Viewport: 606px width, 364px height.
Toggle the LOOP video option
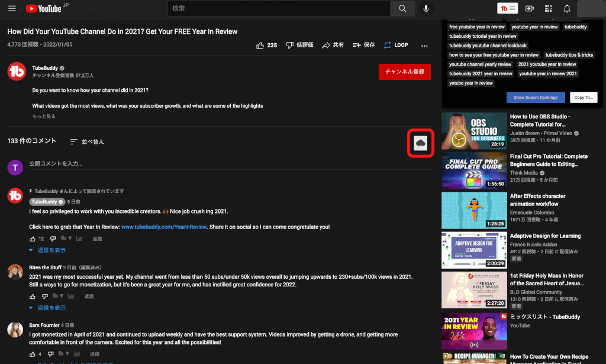[396, 45]
